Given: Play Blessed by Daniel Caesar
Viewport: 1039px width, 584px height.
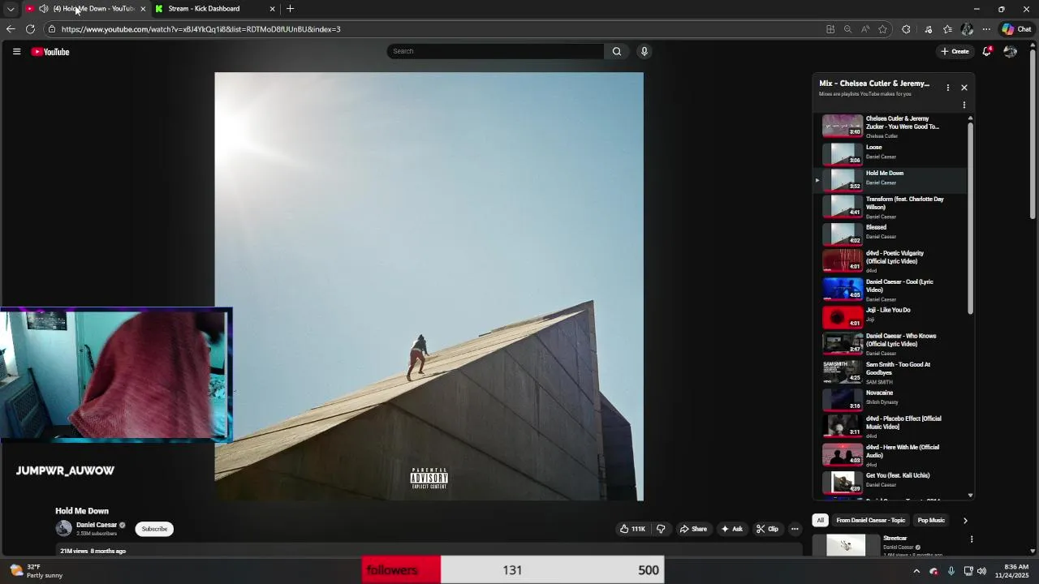Looking at the screenshot, I should (x=890, y=234).
